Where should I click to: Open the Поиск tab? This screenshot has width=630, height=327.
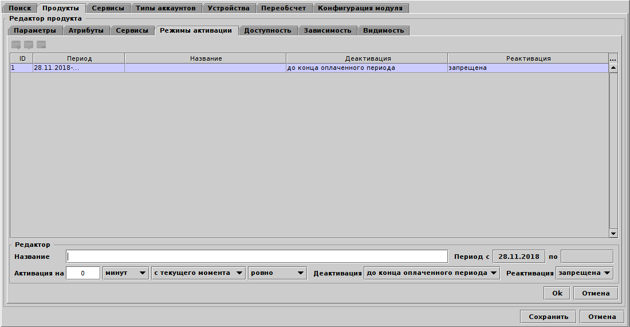click(x=19, y=8)
